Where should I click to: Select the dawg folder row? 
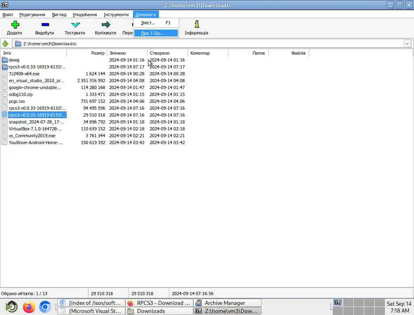click(14, 60)
